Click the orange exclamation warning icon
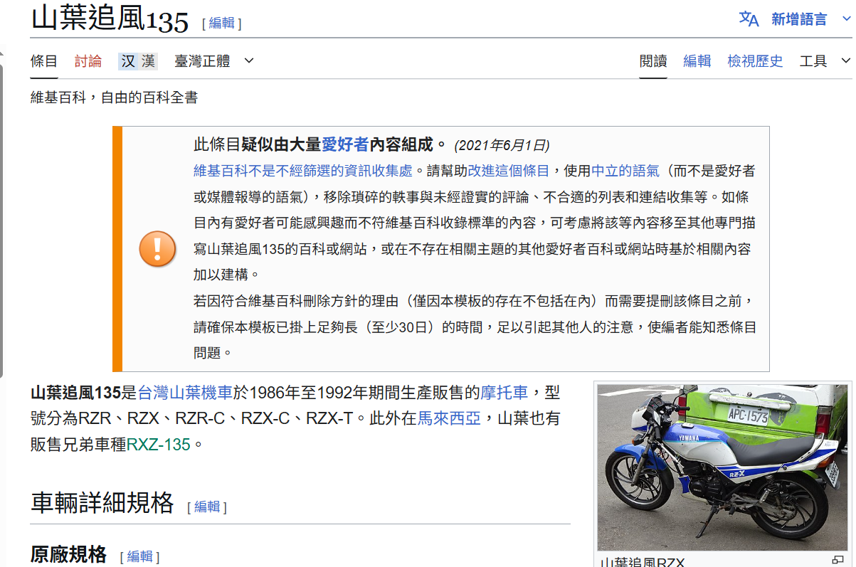Screen dimensions: 856x567 tap(157, 249)
